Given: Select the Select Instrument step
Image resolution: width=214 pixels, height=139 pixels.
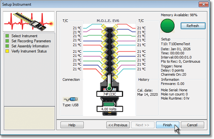Looking at the screenshot, I should point(24,36).
